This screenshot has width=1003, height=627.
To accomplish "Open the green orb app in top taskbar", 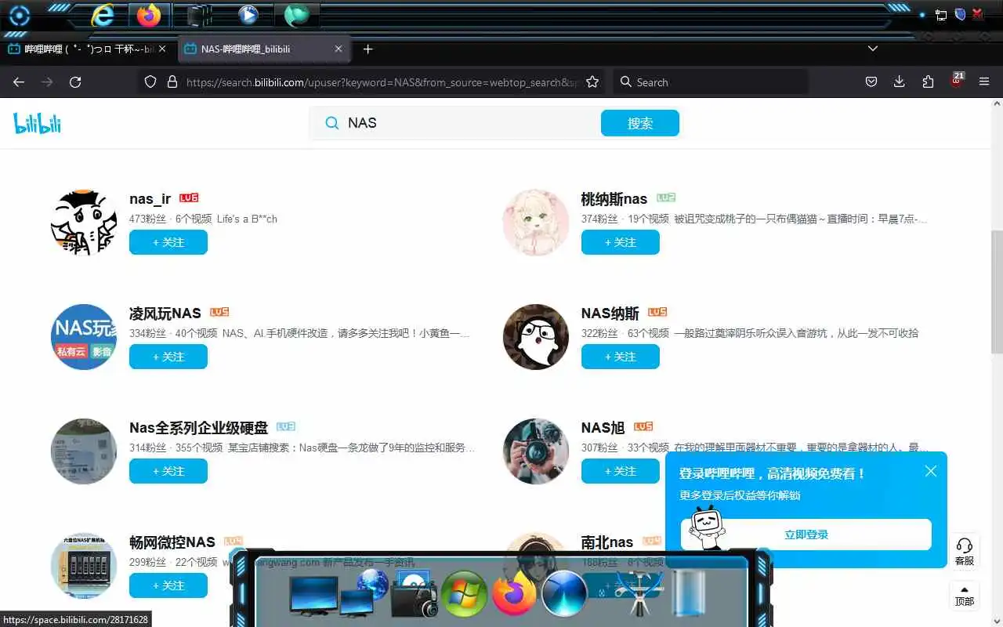I will click(x=296, y=15).
